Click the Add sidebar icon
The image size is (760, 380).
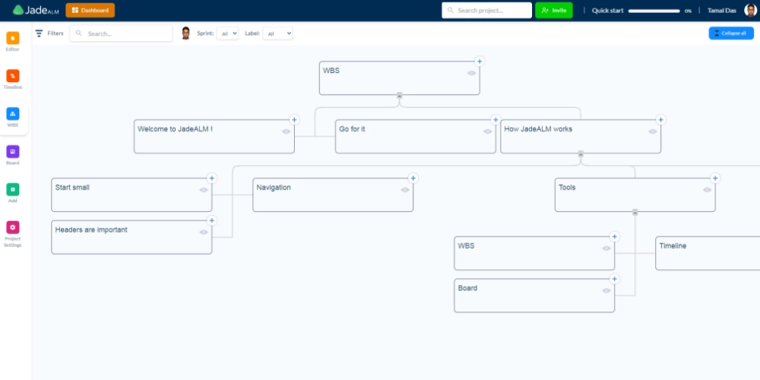(13, 189)
